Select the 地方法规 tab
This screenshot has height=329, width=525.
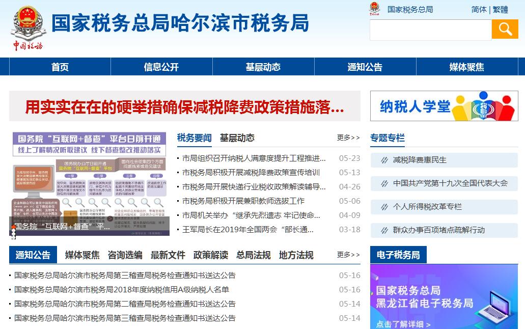tap(296, 255)
